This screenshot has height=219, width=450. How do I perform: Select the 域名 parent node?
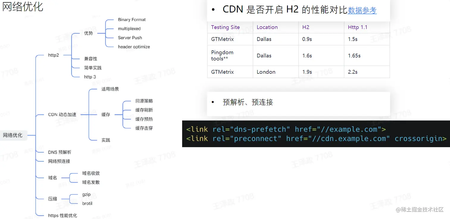[x=52, y=178]
